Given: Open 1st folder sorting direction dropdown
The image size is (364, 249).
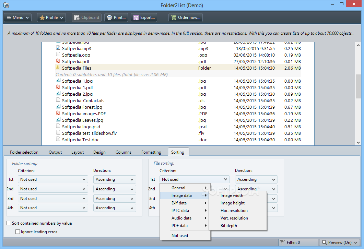Looking at the screenshot, I should pos(115,179).
